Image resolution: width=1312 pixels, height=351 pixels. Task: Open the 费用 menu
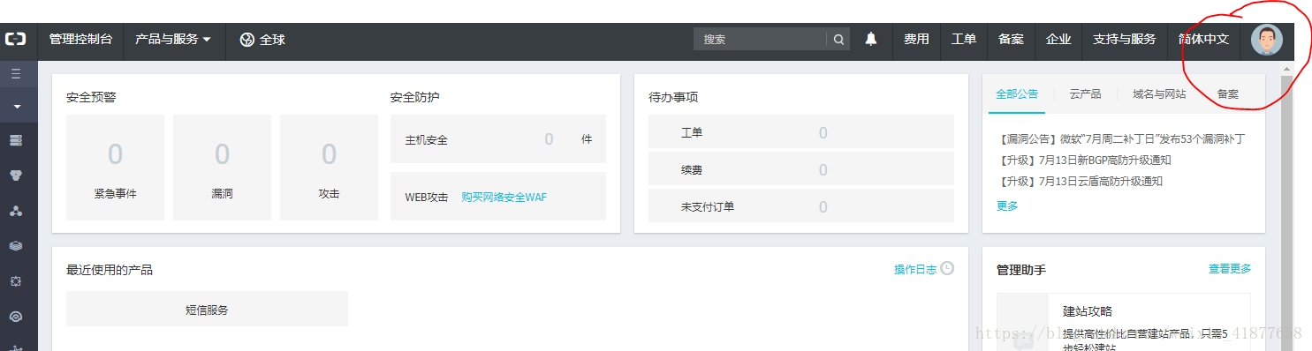pyautogui.click(x=916, y=40)
